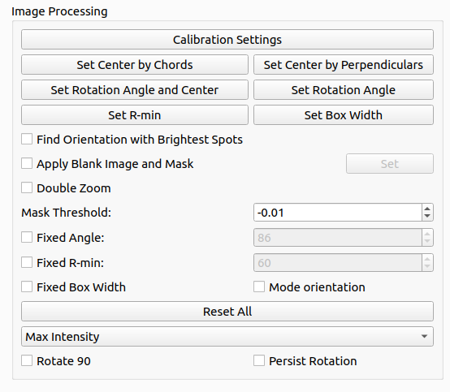Decrease Mask Threshold with down arrow
This screenshot has width=450, height=392.
[x=427, y=216]
